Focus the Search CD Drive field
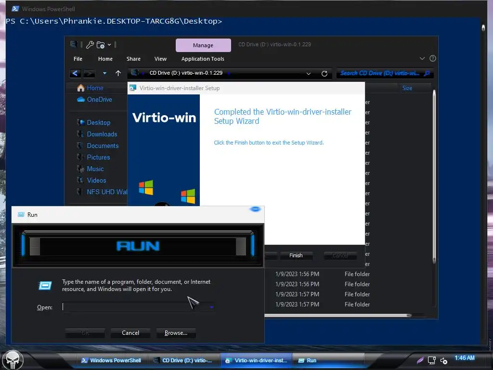 click(x=385, y=73)
